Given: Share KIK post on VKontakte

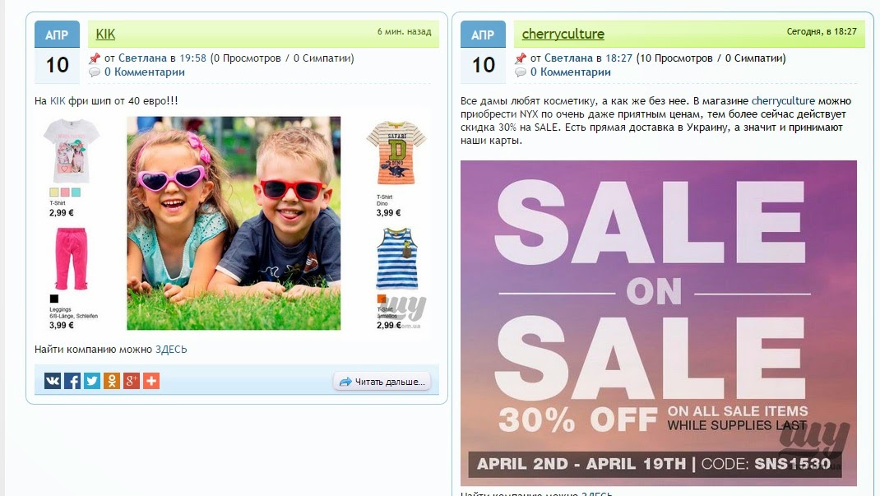Looking at the screenshot, I should click(52, 381).
